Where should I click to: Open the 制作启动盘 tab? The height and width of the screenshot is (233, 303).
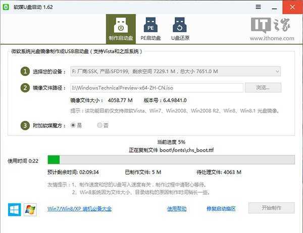121,29
